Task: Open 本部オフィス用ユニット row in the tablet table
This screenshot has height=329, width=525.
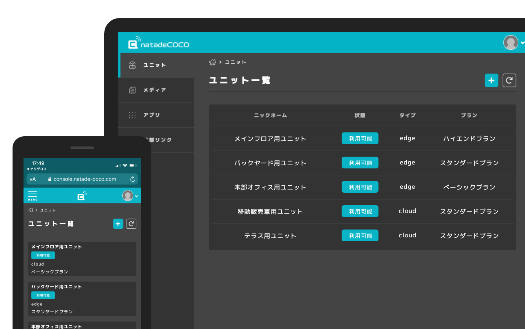Action: point(362,187)
